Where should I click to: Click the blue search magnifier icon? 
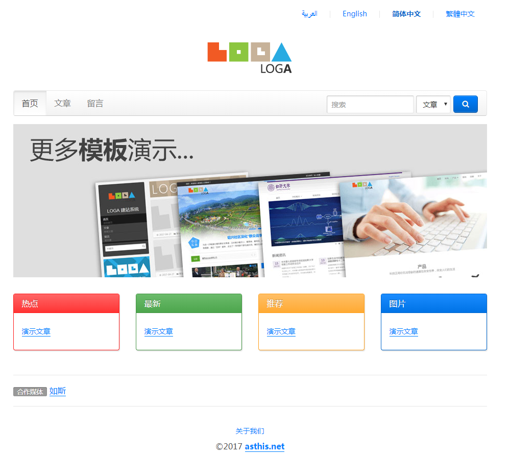pyautogui.click(x=465, y=104)
